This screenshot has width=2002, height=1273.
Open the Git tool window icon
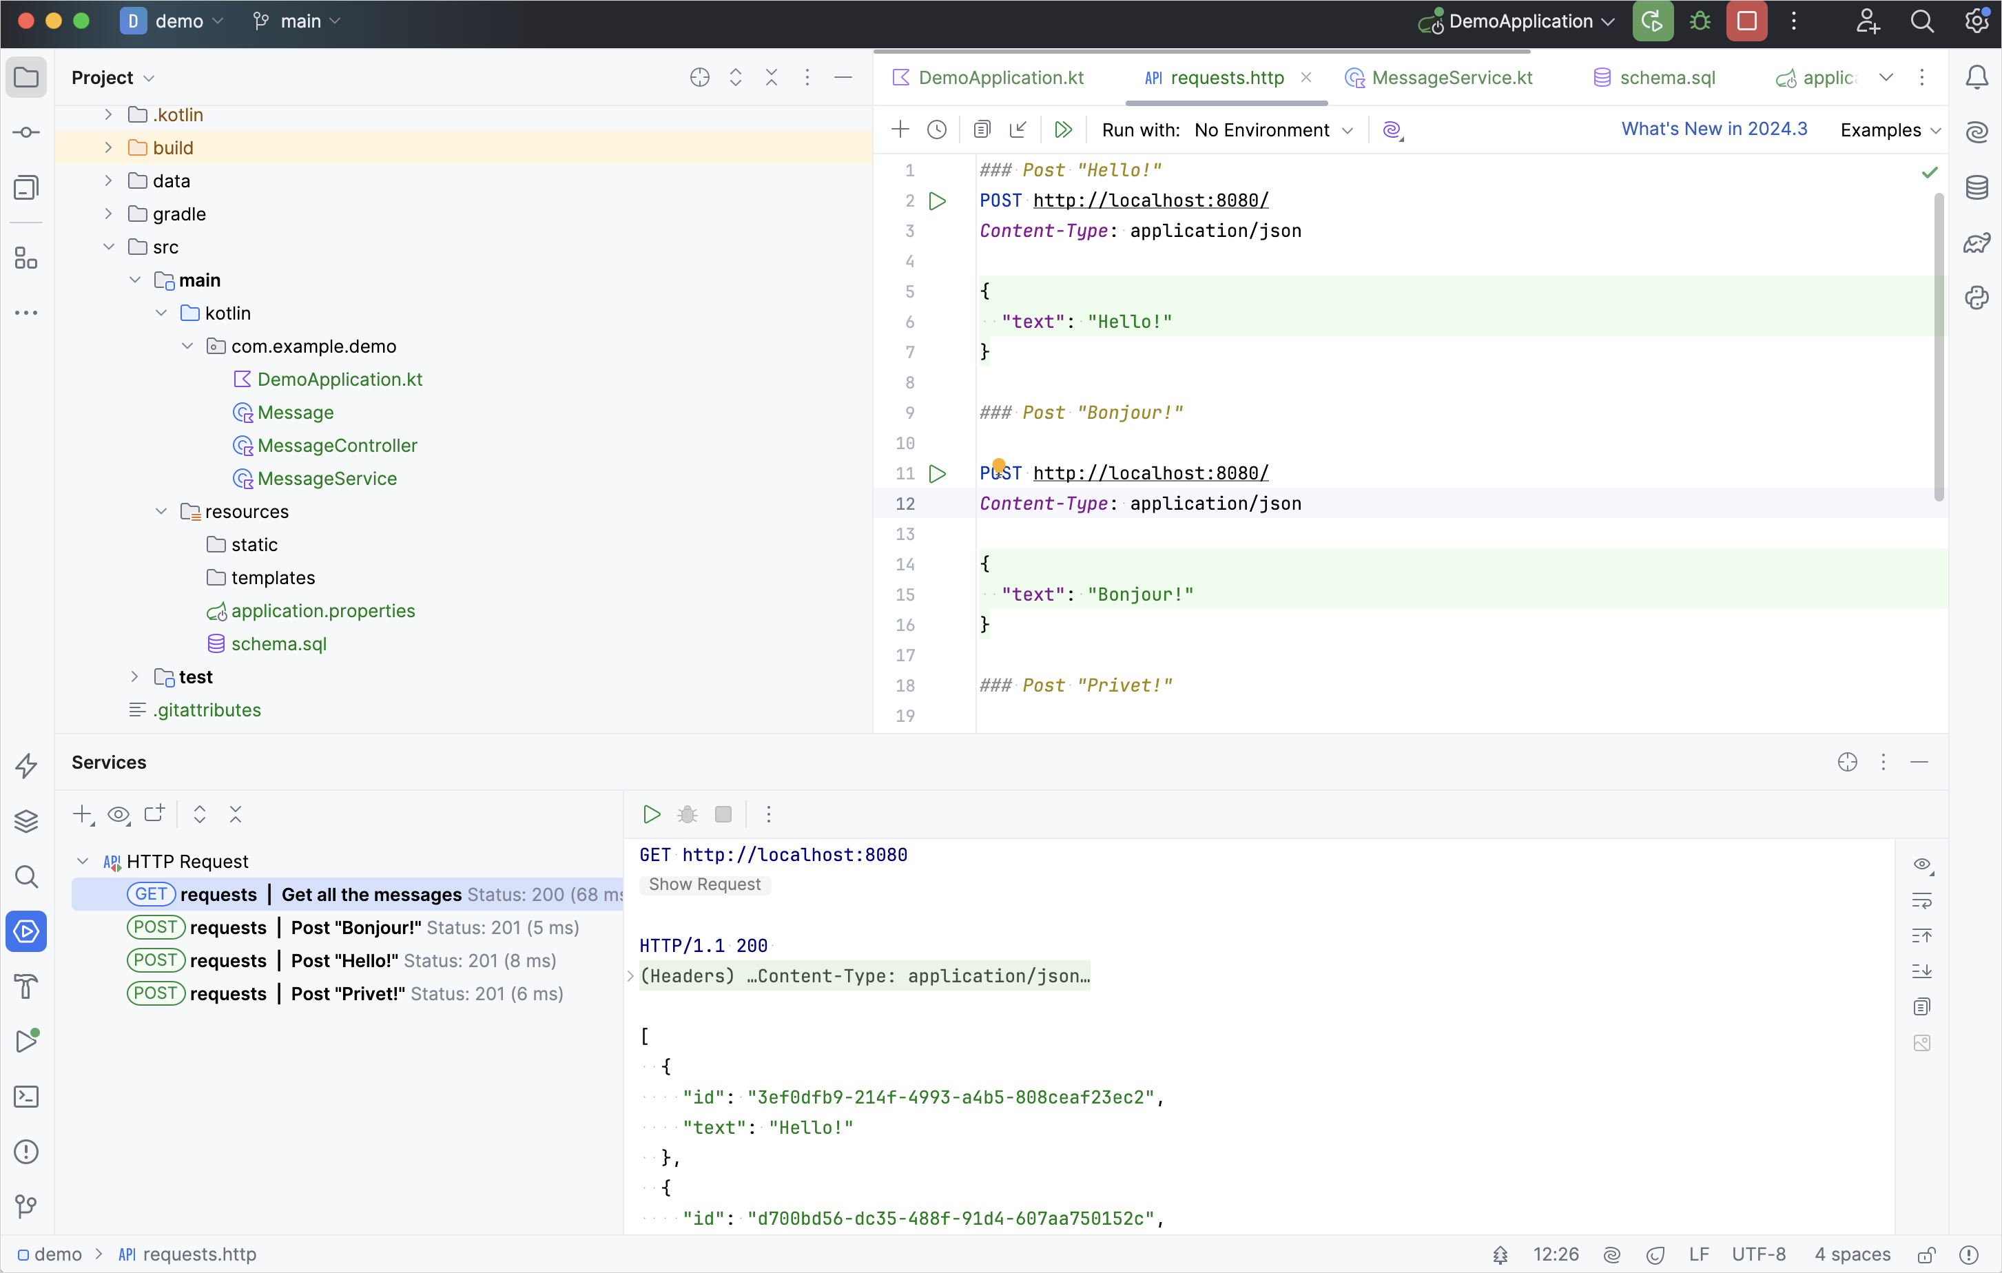(x=27, y=1205)
